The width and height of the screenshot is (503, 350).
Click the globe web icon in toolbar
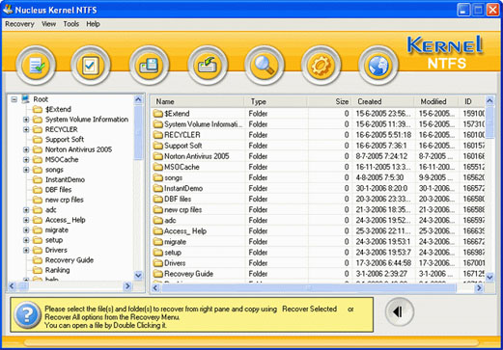pyautogui.click(x=378, y=66)
